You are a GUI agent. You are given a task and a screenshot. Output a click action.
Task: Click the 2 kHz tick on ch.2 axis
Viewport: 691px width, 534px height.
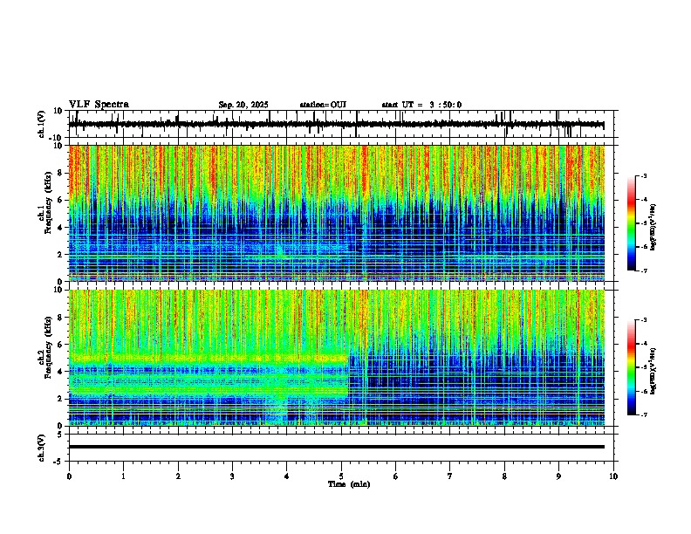(x=61, y=399)
